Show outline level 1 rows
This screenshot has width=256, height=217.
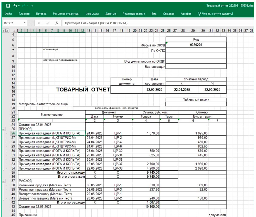coord(3,31)
